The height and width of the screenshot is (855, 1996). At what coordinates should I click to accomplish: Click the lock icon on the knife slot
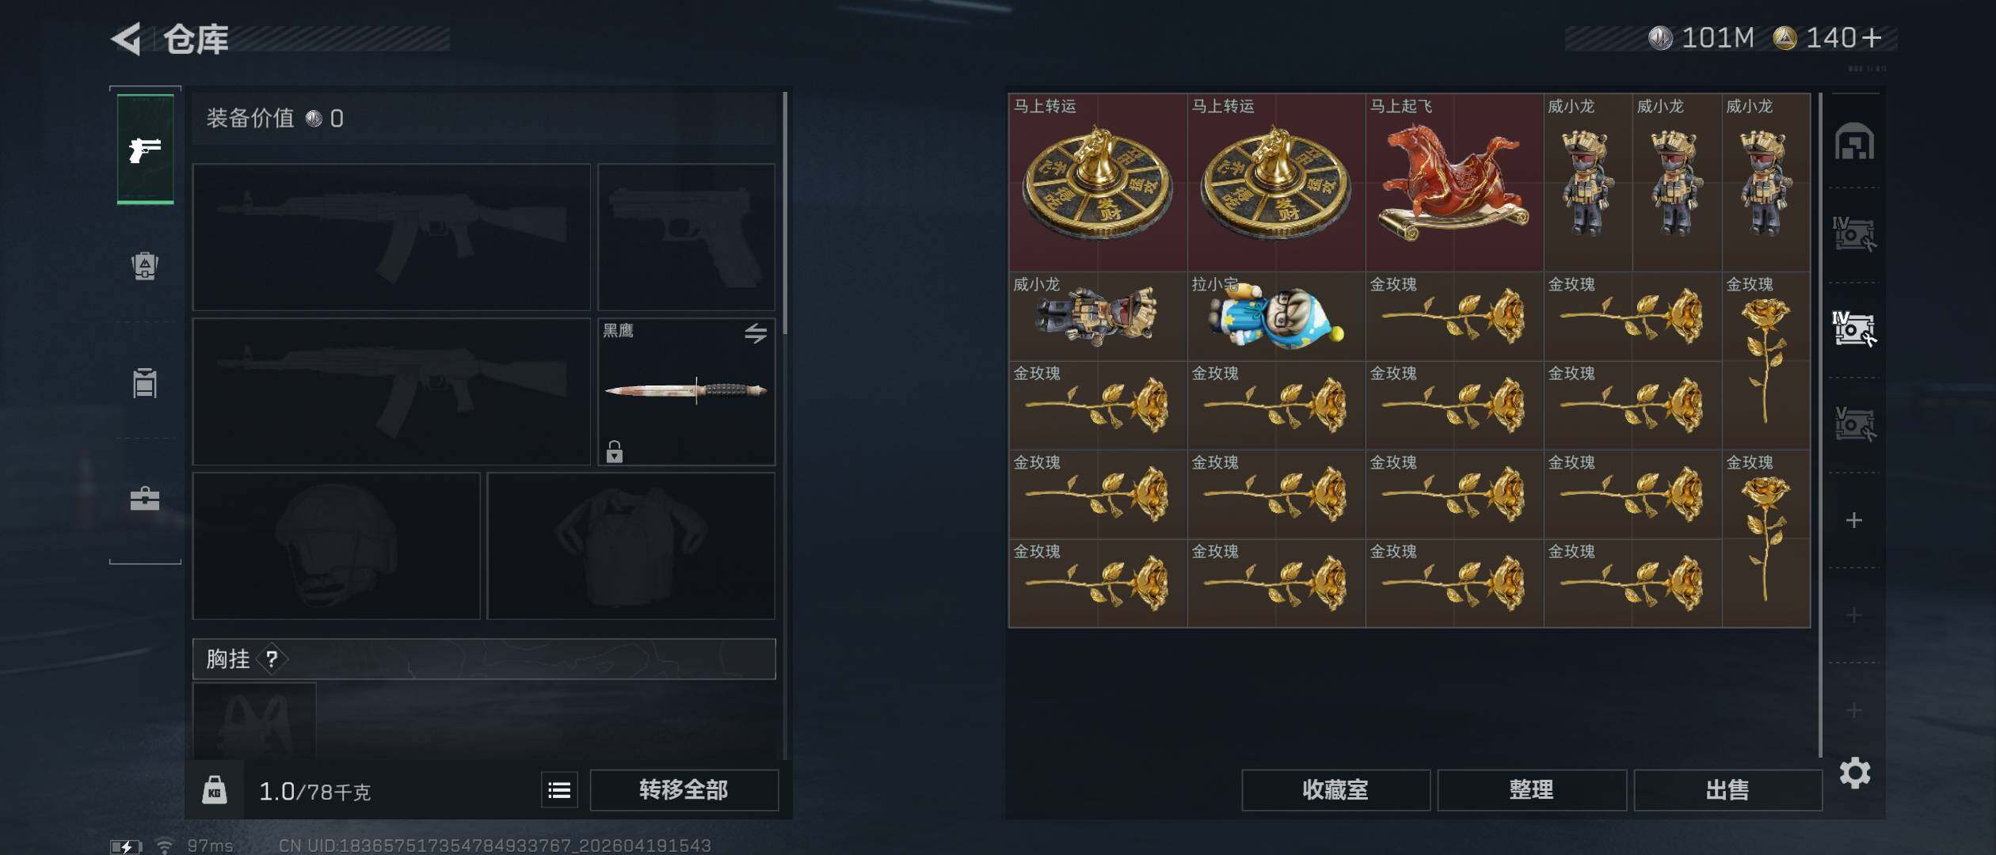(x=615, y=451)
